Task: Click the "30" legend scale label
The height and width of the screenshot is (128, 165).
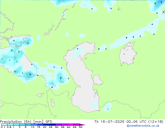Action: click(56, 127)
